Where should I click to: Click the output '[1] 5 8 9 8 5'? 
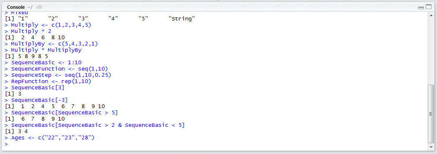coord(26,56)
